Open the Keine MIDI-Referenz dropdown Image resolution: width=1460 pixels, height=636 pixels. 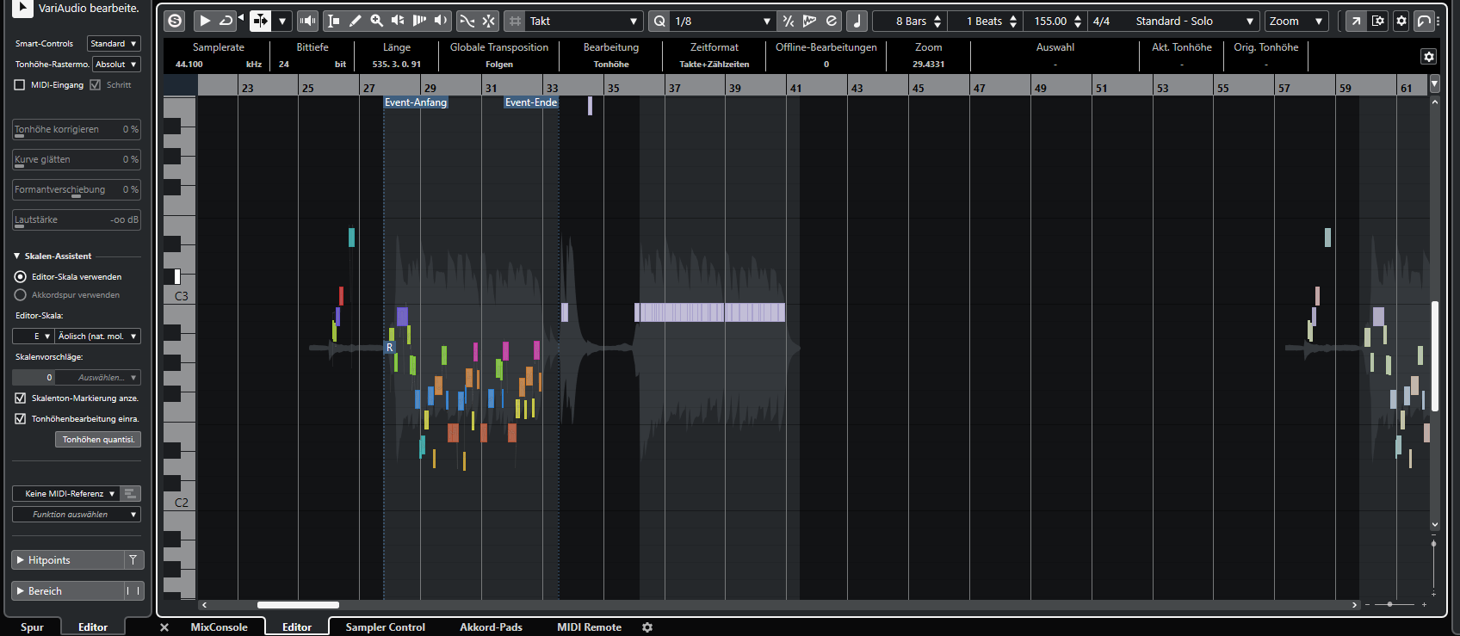[x=65, y=493]
